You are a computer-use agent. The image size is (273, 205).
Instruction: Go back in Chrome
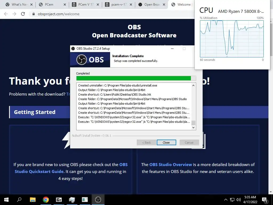[x=6, y=14]
